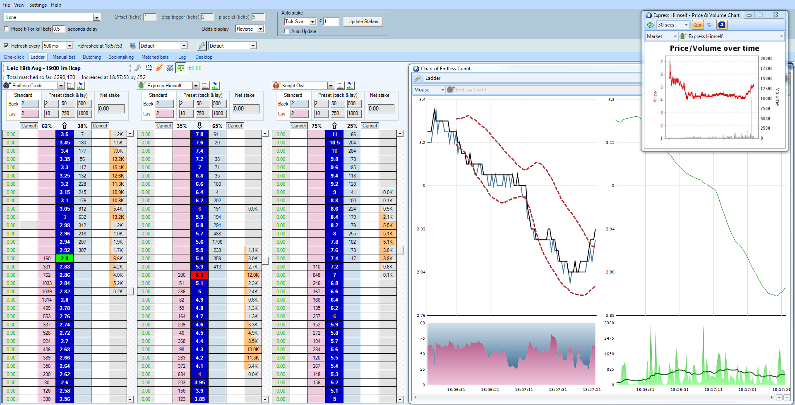Open the volume chart icon beside Knight Owl

(350, 85)
